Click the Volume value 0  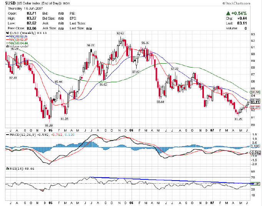[245, 28]
